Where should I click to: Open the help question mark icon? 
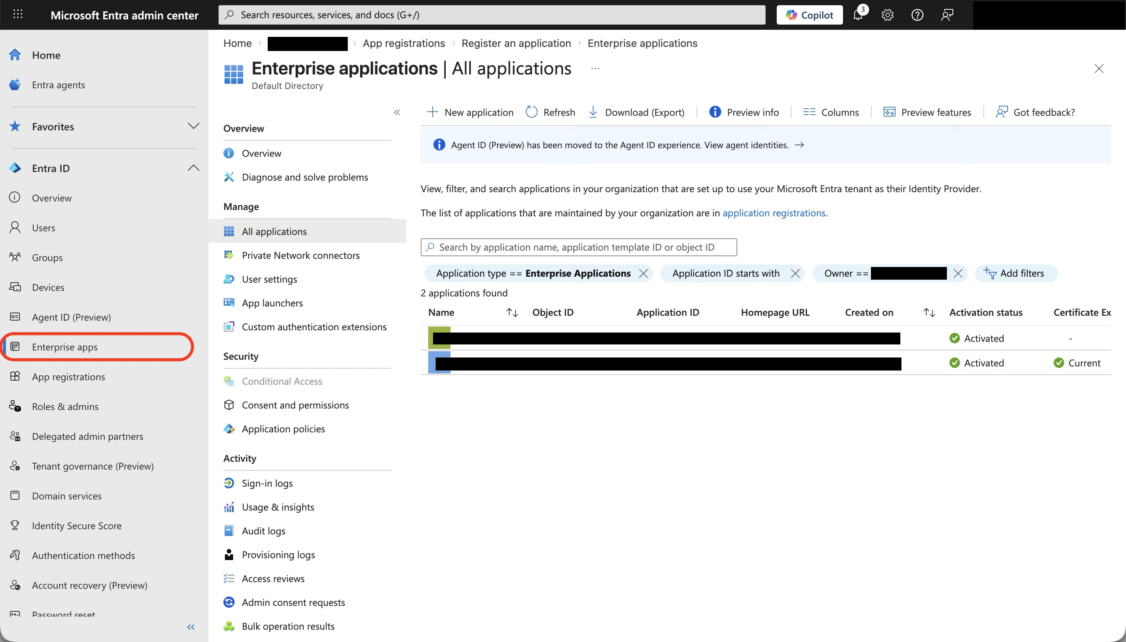[917, 15]
